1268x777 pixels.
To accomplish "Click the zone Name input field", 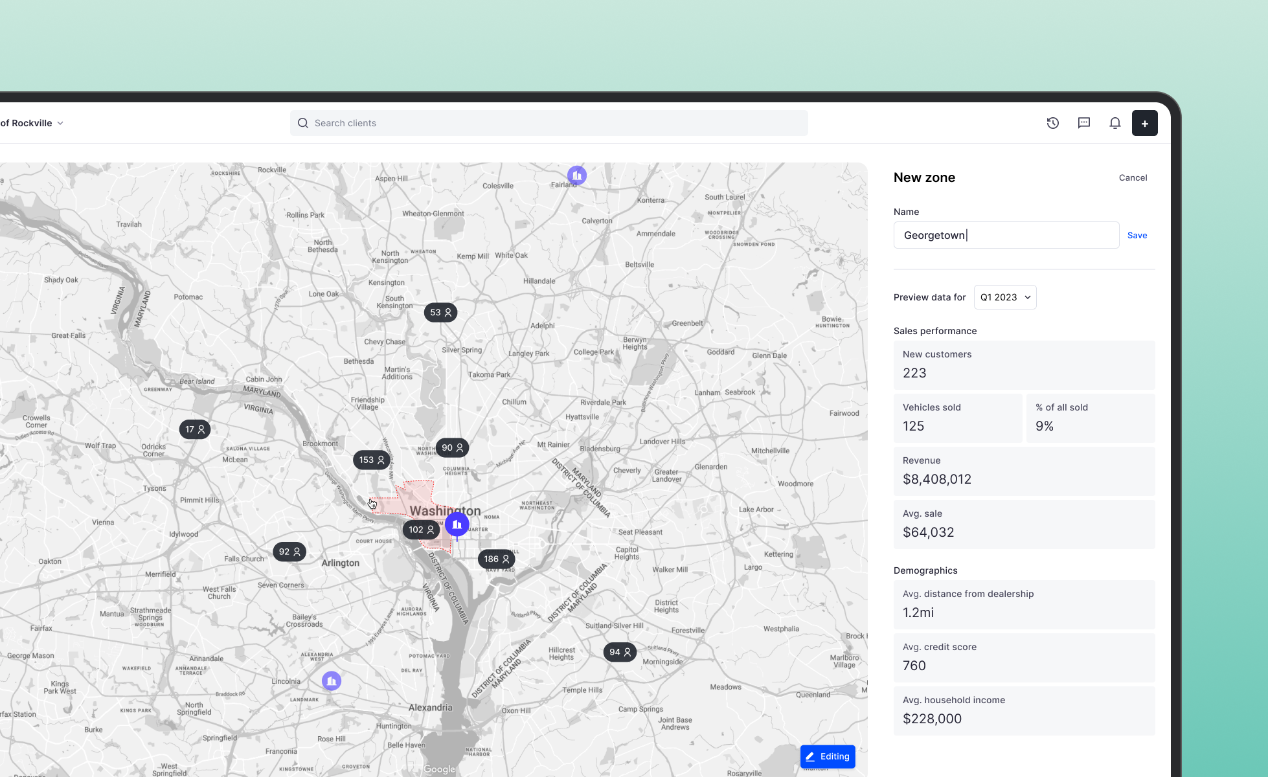I will [x=1006, y=235].
